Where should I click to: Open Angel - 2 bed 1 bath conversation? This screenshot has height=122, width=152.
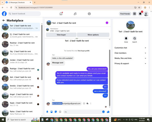coord(20,95)
